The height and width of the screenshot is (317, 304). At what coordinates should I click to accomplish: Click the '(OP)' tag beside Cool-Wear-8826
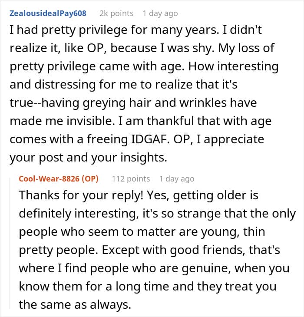click(x=90, y=179)
